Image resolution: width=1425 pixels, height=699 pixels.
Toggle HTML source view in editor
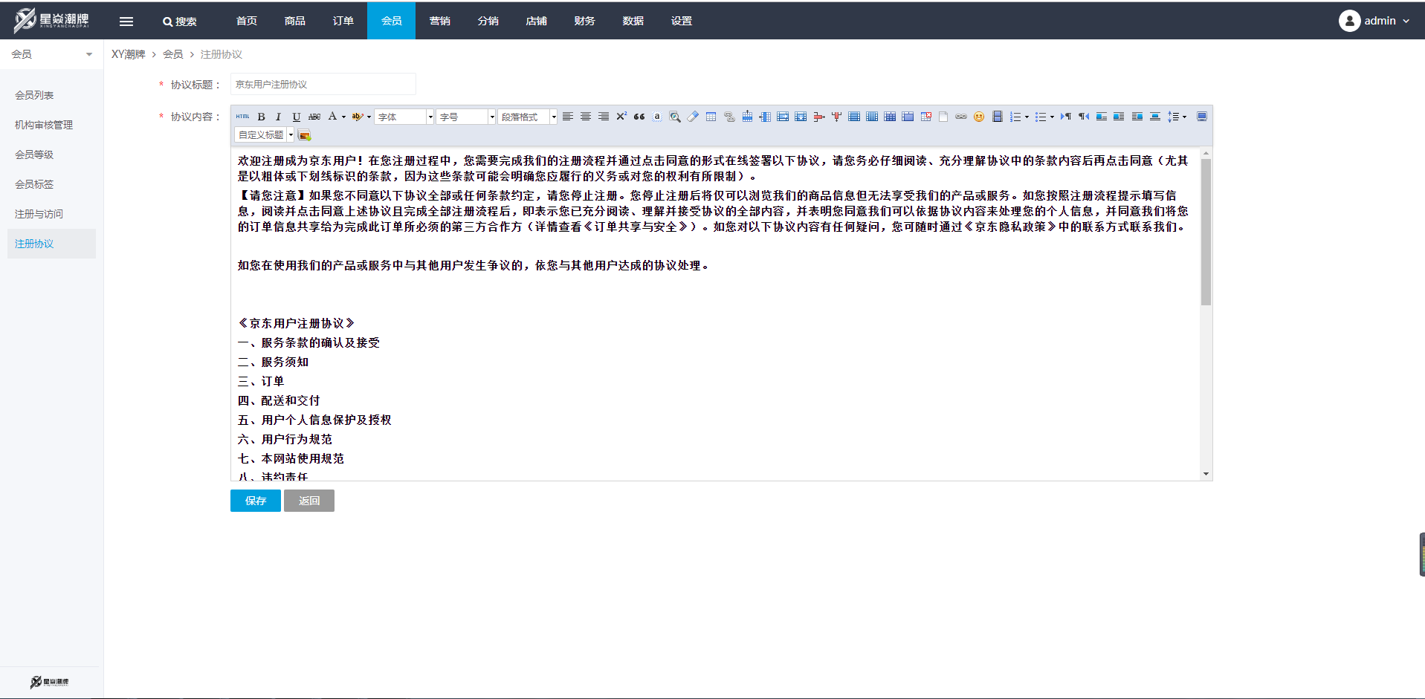coord(242,117)
